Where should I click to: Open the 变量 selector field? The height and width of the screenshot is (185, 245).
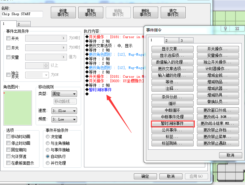46,57
